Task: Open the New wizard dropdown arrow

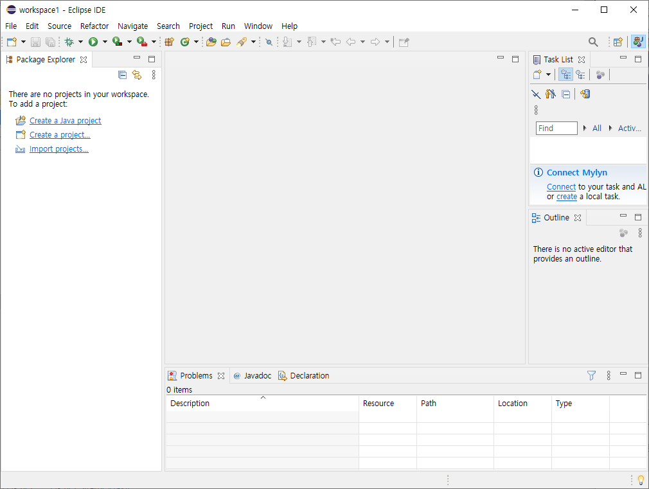Action: click(x=23, y=42)
